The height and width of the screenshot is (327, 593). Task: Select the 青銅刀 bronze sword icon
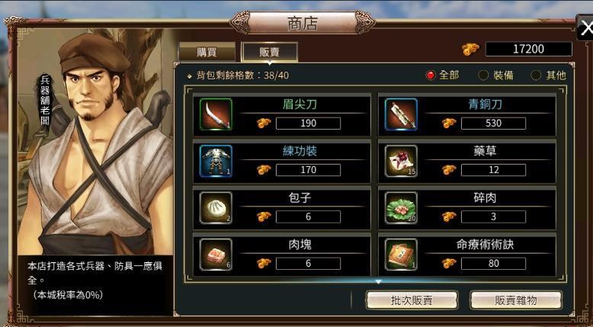click(401, 114)
